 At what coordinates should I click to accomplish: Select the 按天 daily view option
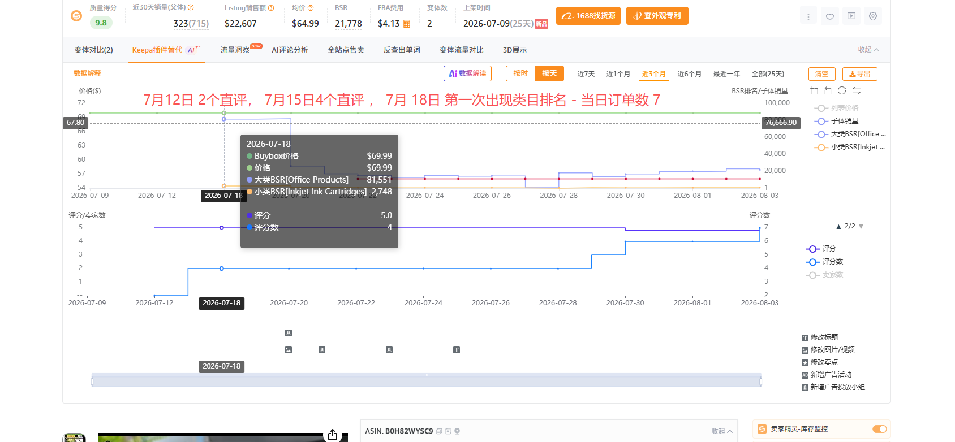pyautogui.click(x=549, y=73)
